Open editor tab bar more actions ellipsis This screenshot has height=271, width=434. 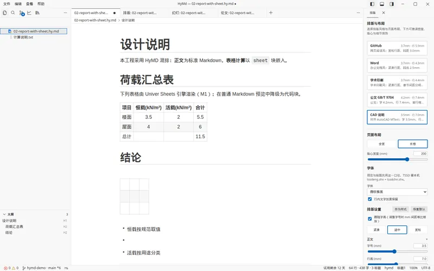[x=358, y=12]
